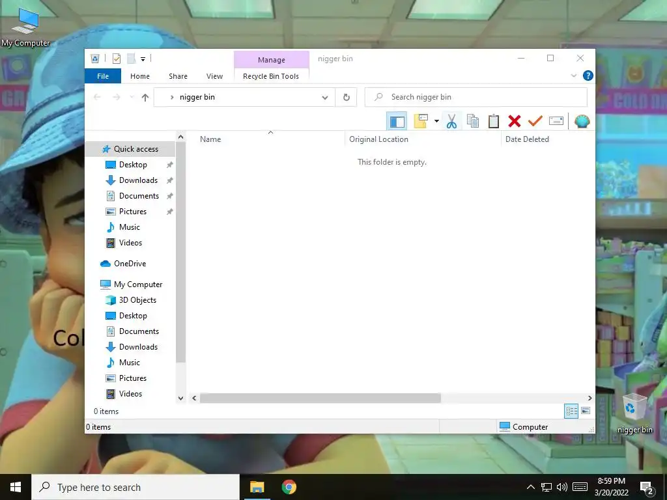Viewport: 667px width, 500px height.
Task: Click Computer entry in status bar
Action: point(524,427)
